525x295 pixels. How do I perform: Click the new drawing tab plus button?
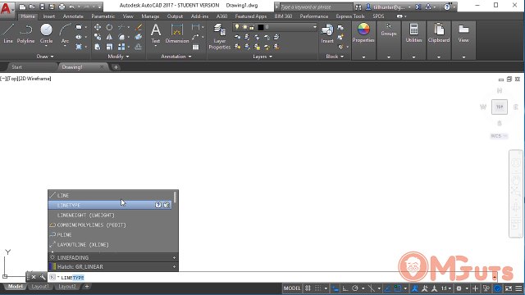[116, 67]
